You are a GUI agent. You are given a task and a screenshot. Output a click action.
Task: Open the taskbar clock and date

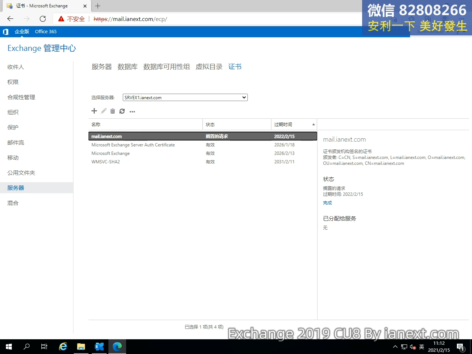(439, 347)
